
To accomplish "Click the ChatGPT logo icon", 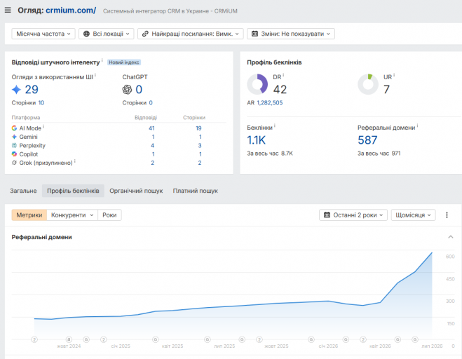I will pyautogui.click(x=127, y=90).
